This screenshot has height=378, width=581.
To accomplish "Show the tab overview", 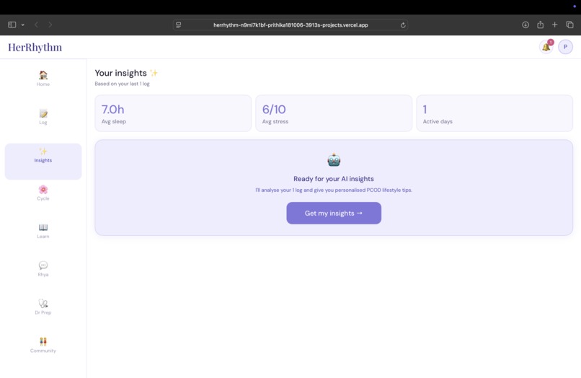I will (x=570, y=25).
